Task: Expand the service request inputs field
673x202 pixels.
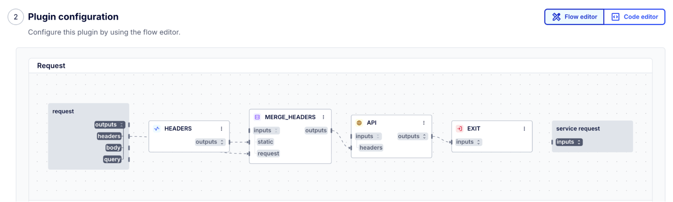Action: pyautogui.click(x=579, y=142)
